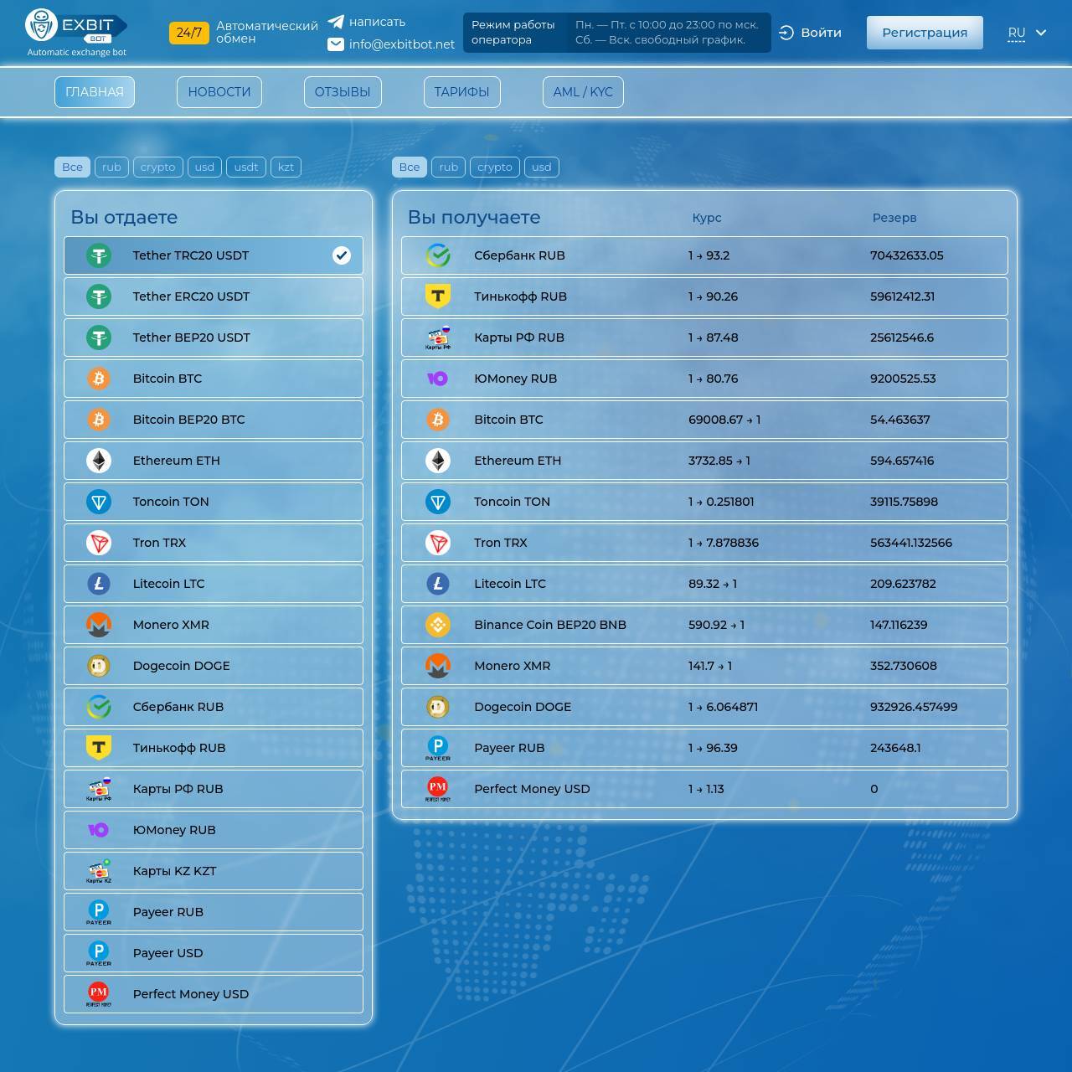1072x1072 pixels.
Task: Filter give list by kzt
Action: [x=286, y=167]
